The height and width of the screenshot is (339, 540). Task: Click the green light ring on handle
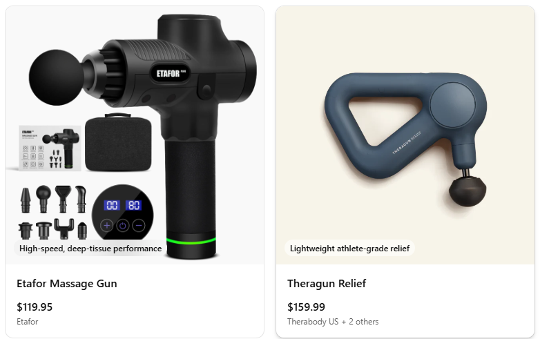click(191, 240)
